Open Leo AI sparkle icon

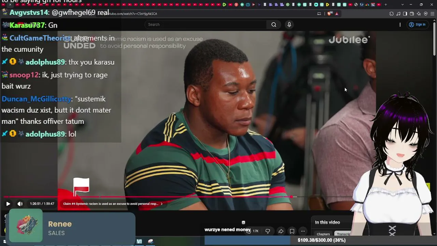[419, 14]
